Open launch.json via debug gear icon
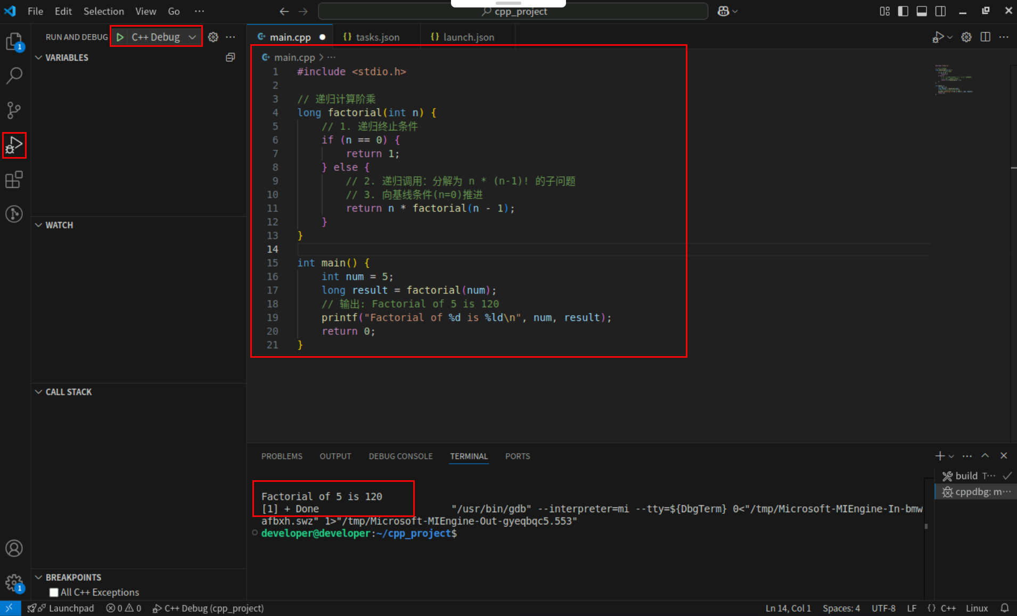This screenshot has width=1017, height=616. pos(213,37)
